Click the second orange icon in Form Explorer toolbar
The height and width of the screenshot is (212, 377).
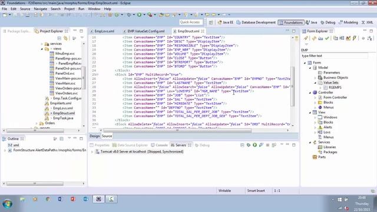314,38
